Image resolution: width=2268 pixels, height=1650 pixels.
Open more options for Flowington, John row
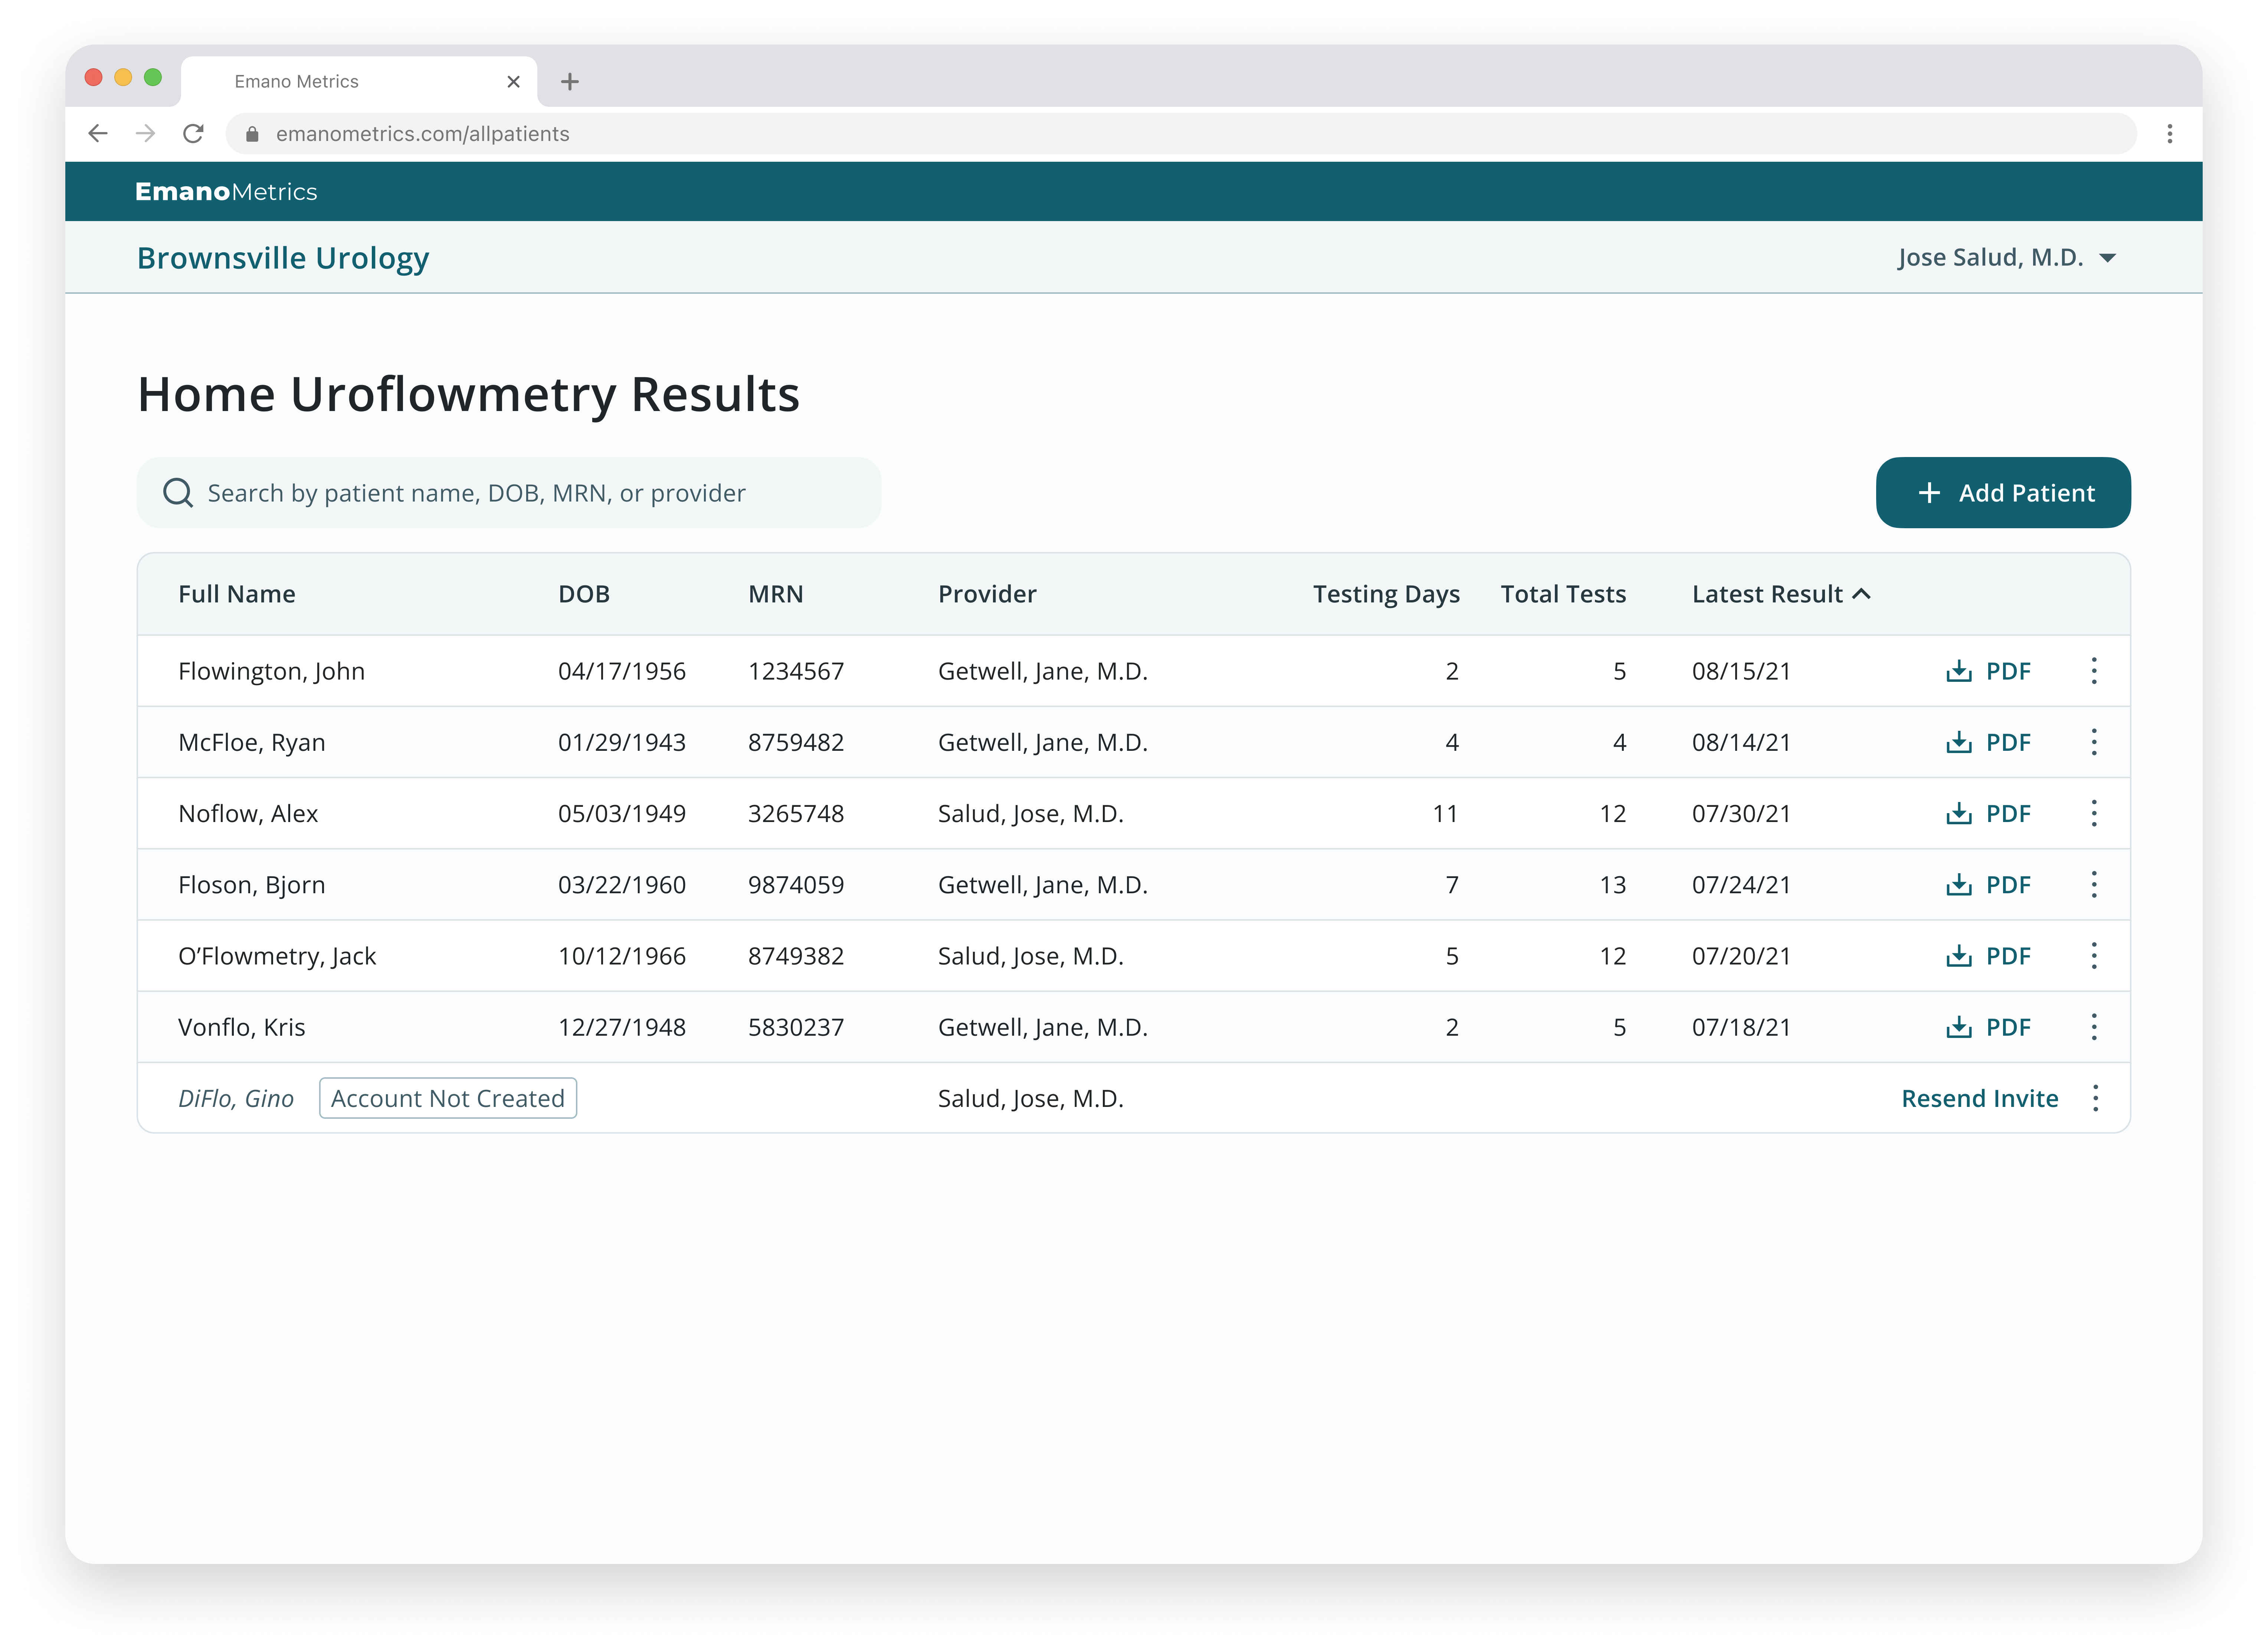(2094, 671)
